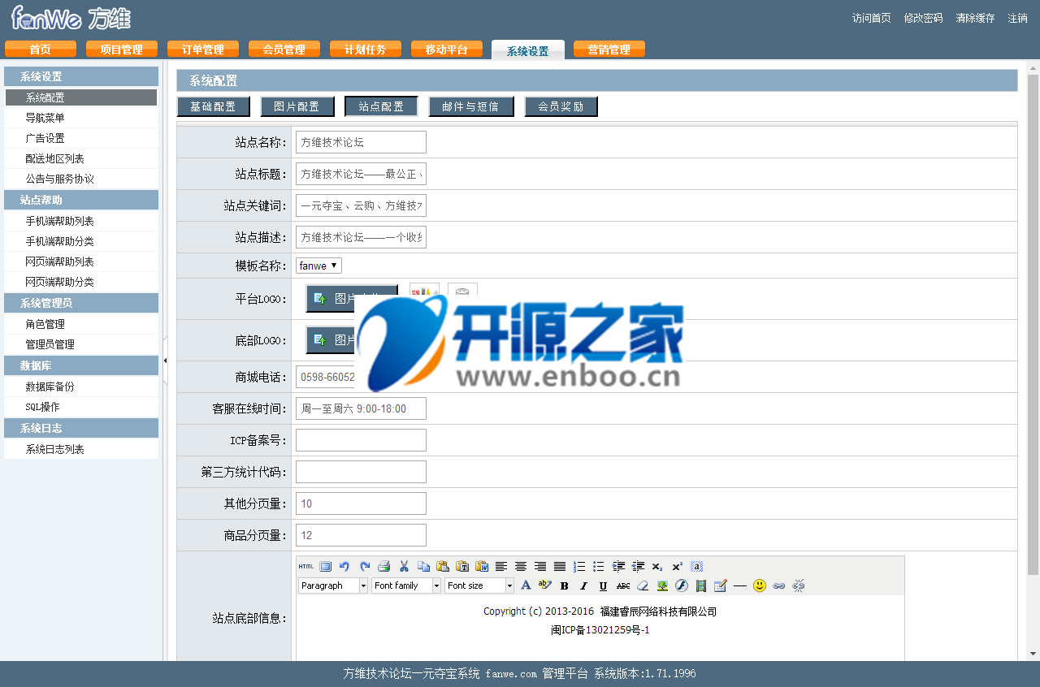This screenshot has width=1040, height=687.
Task: Insert smiley emoticon
Action: pos(760,585)
